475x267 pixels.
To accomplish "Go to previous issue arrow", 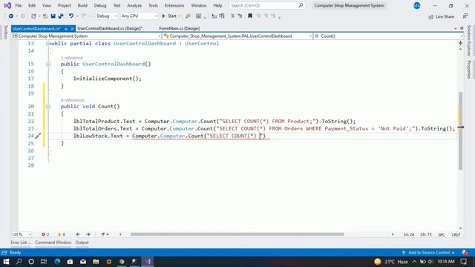I will tap(78, 234).
